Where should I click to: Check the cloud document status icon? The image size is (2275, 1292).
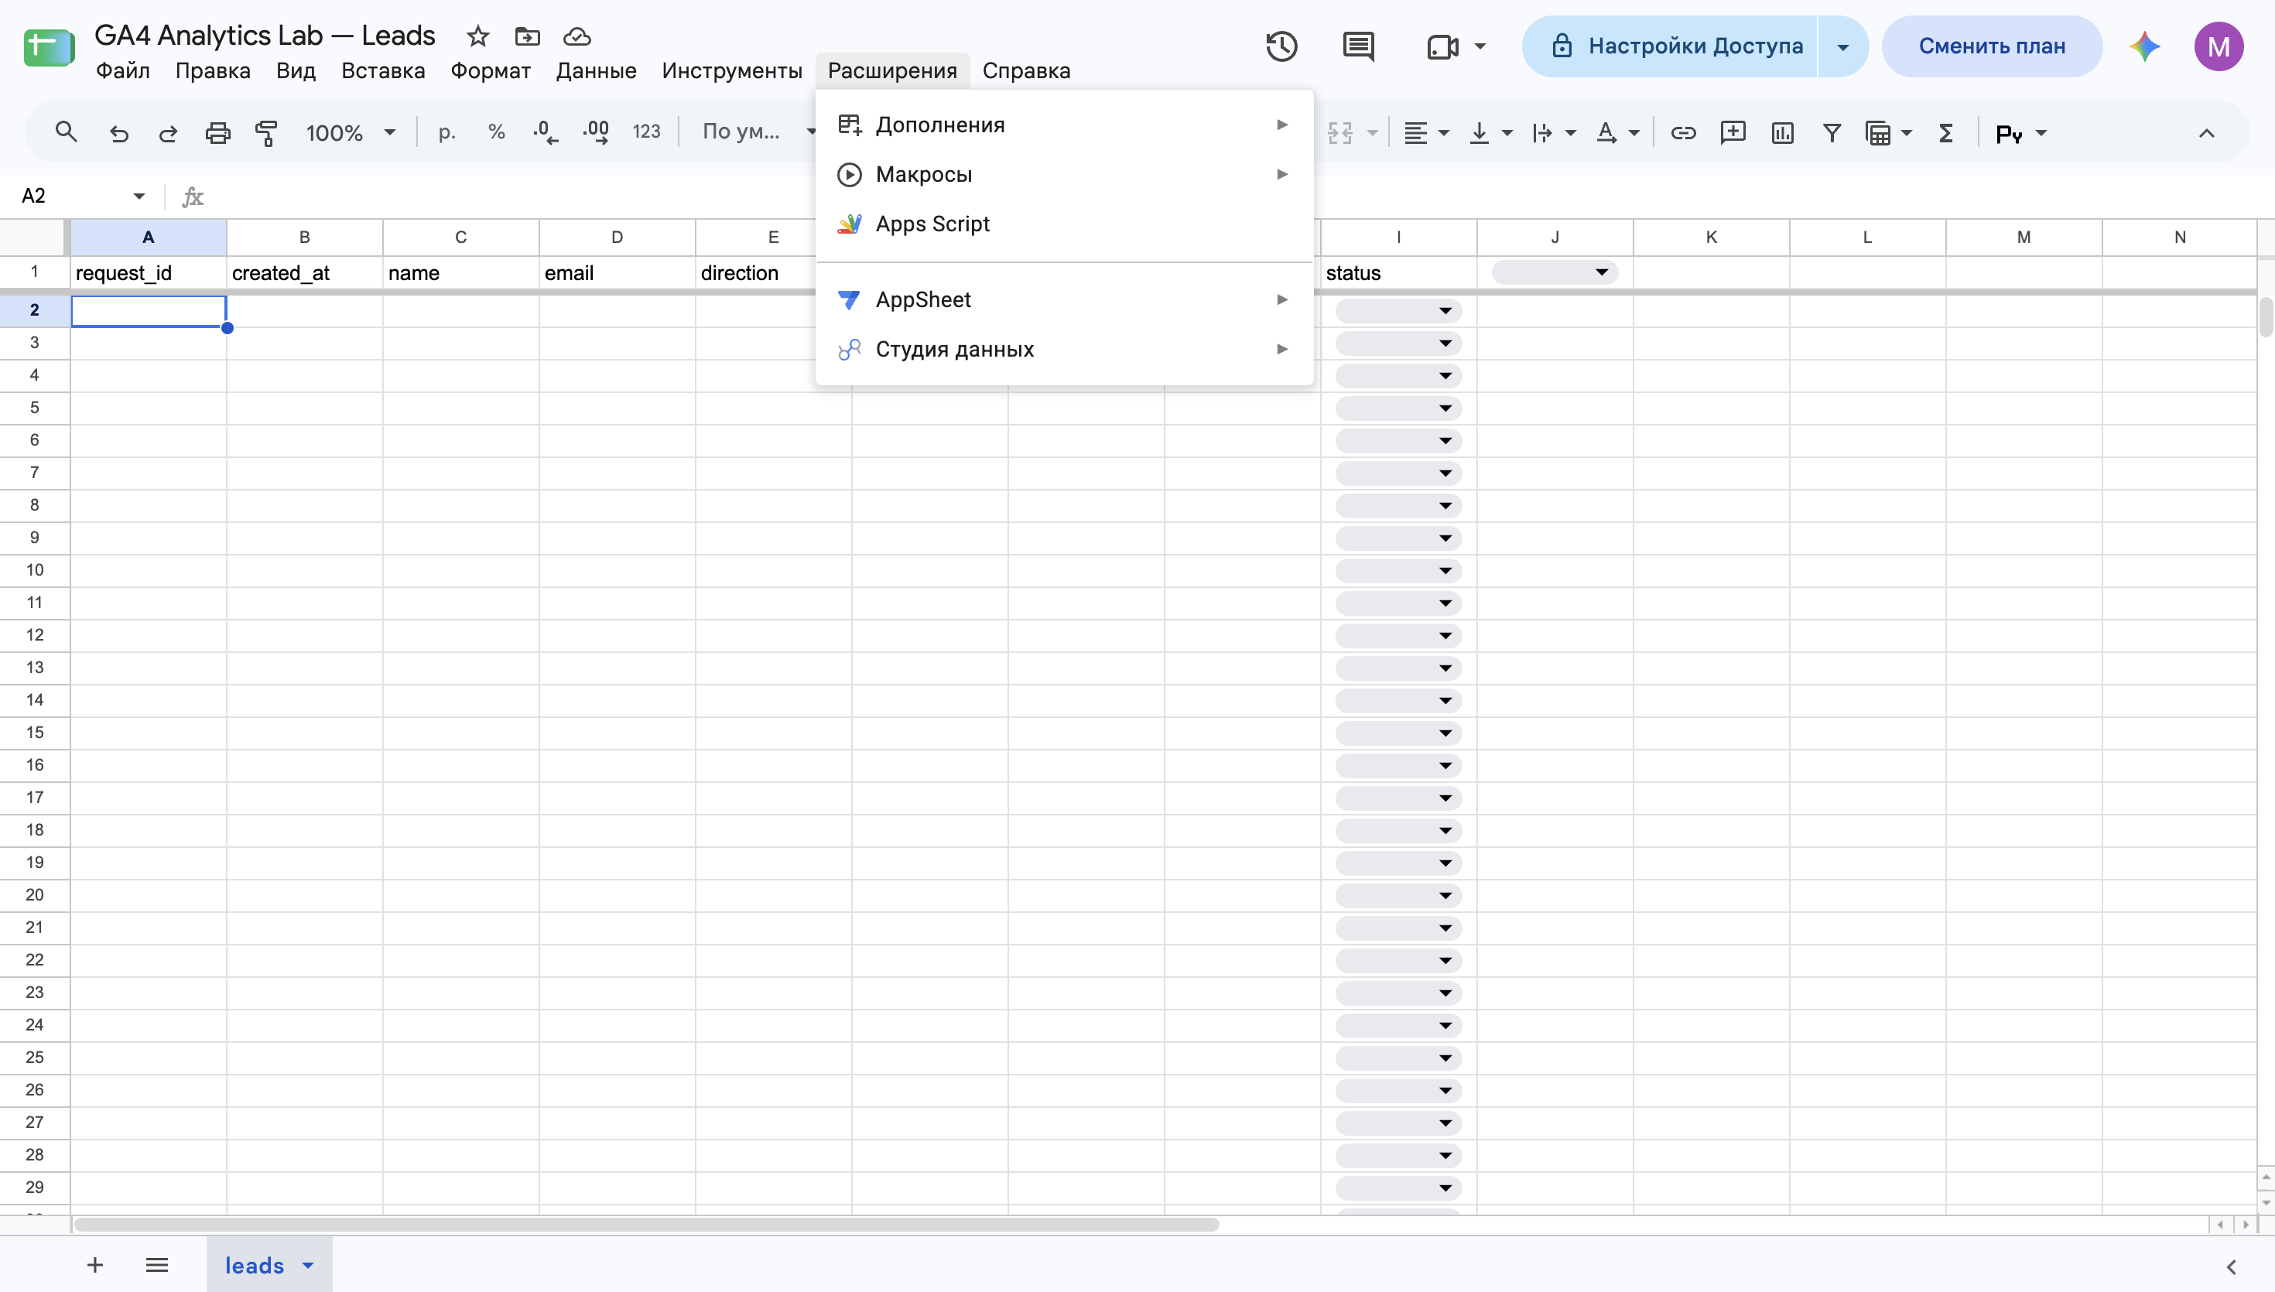click(576, 36)
